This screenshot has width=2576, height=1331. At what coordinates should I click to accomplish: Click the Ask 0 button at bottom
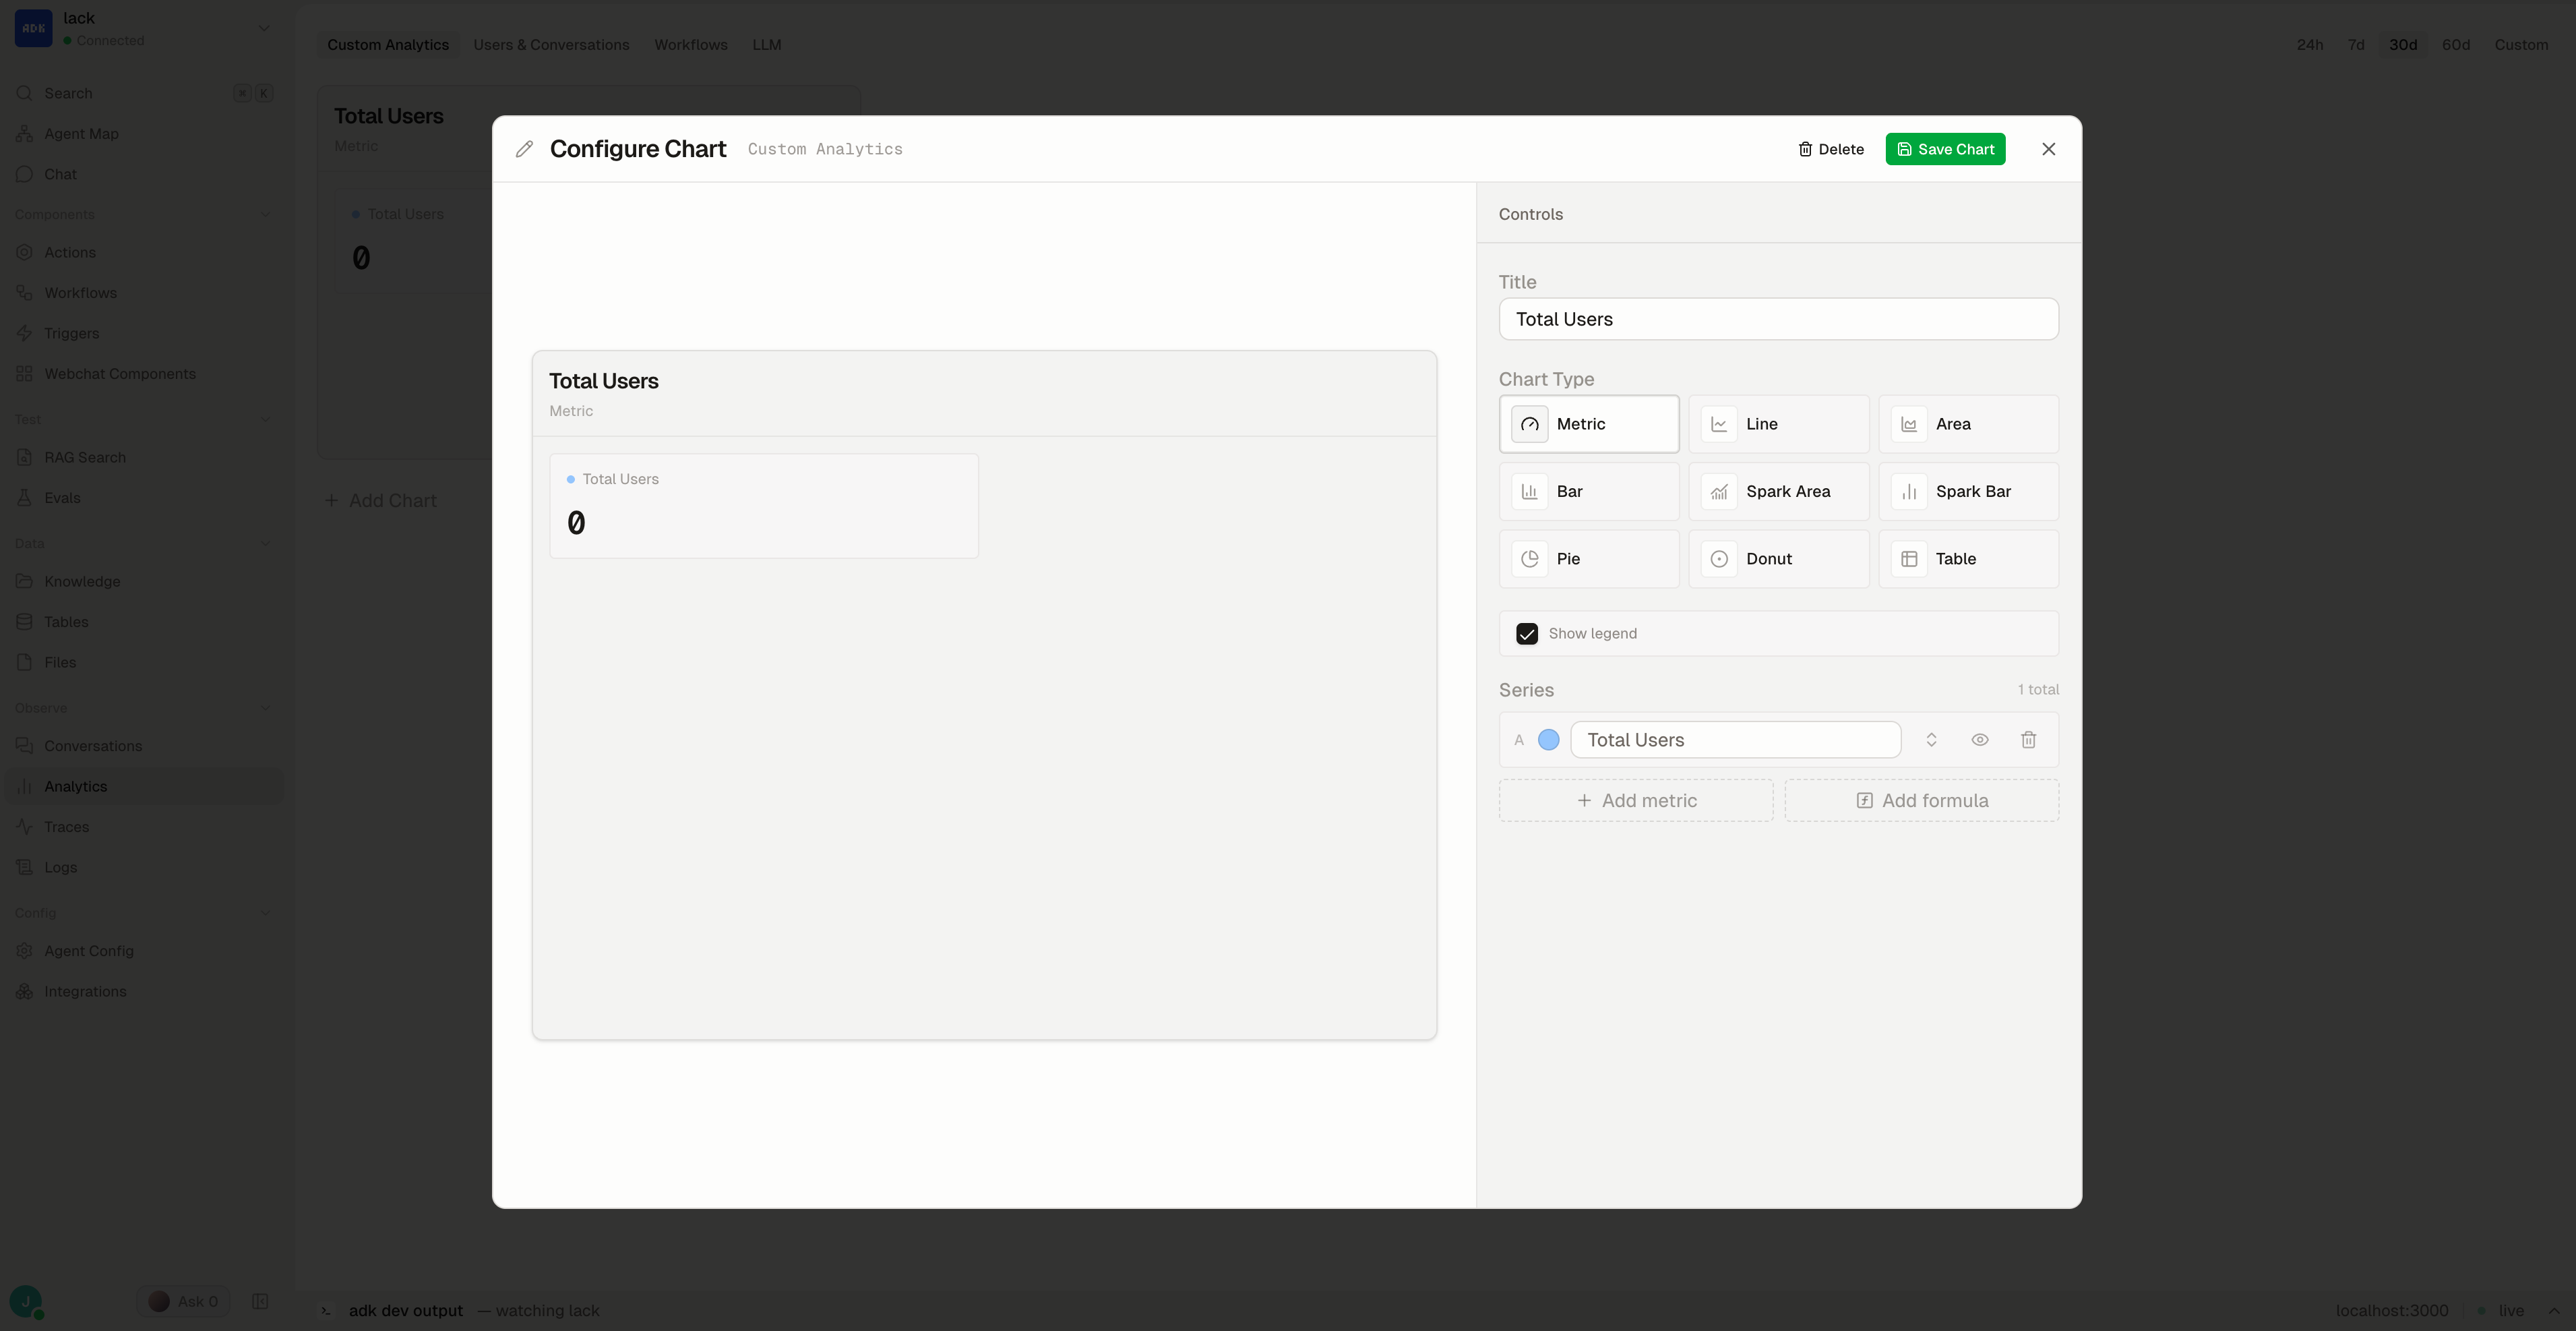tap(183, 1301)
